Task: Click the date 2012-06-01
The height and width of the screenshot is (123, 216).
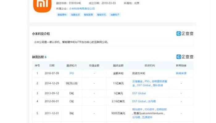Action: point(52,101)
